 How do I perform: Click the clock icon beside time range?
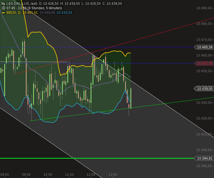click(x=3, y=8)
